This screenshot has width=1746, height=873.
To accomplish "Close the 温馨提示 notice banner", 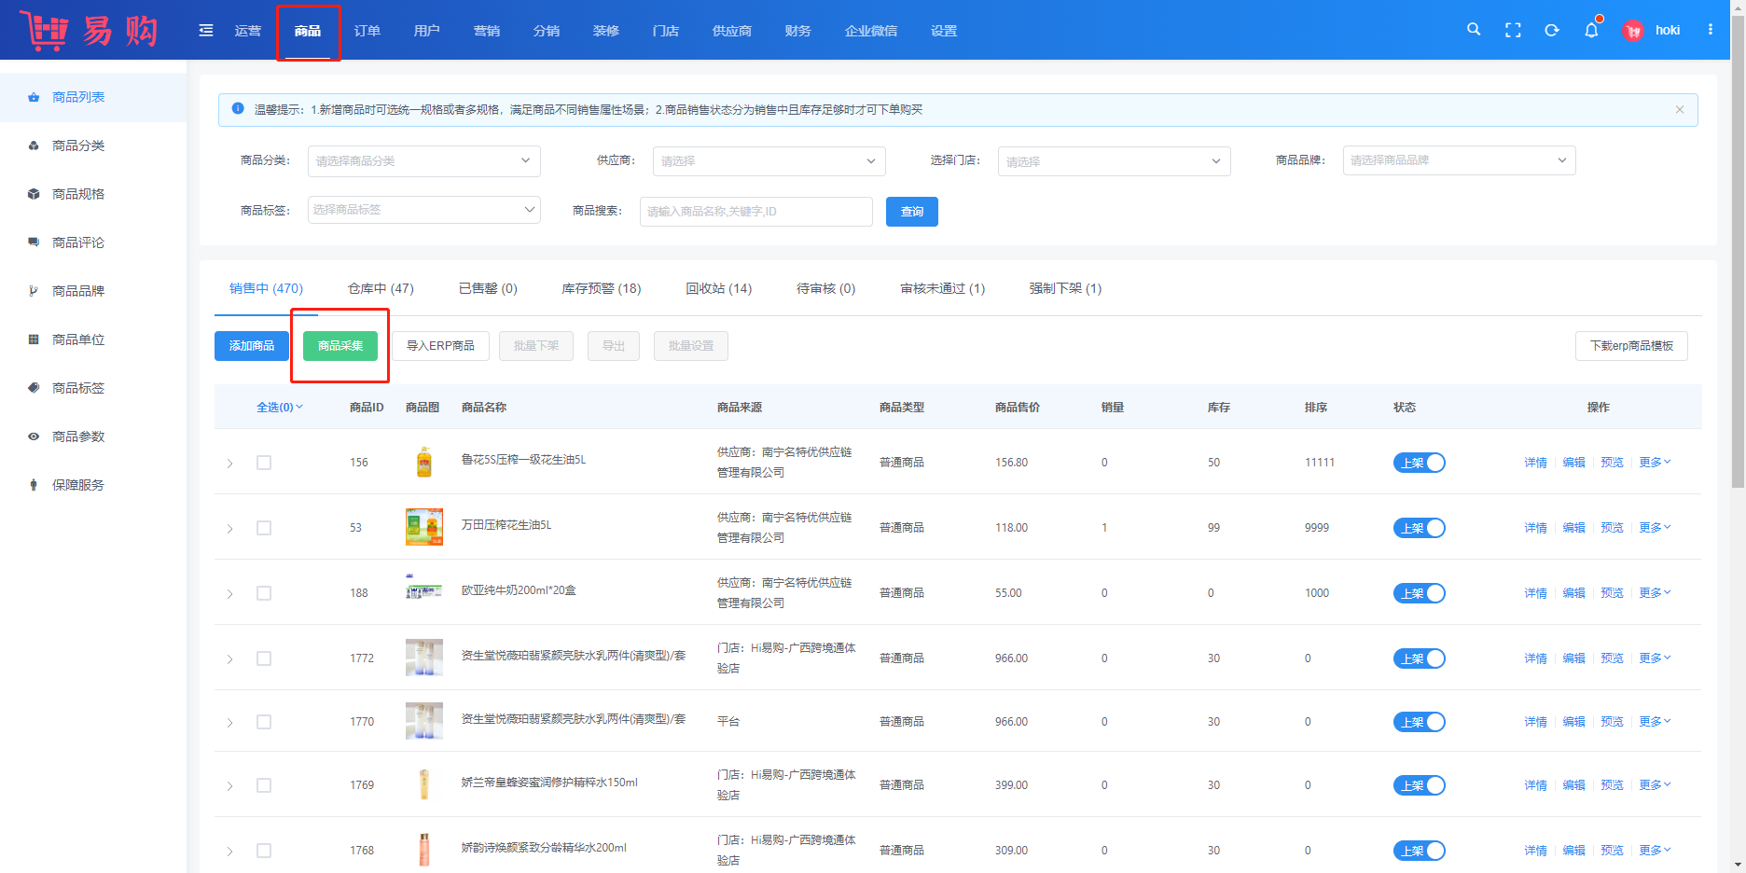I will pos(1680,110).
